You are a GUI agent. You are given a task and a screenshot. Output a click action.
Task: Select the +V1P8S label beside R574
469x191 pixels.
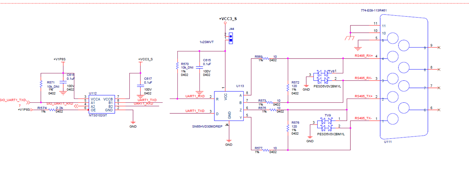[x=23, y=110]
